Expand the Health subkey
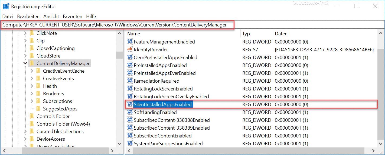The image size is (385, 155). click(x=32, y=86)
